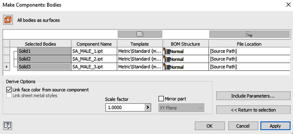The height and width of the screenshot is (134, 293).
Task: Click the Component Name column header
Action: [x=94, y=44]
